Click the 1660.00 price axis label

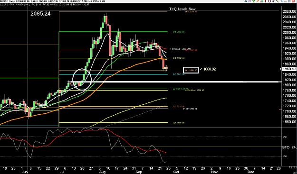pyautogui.click(x=289, y=122)
